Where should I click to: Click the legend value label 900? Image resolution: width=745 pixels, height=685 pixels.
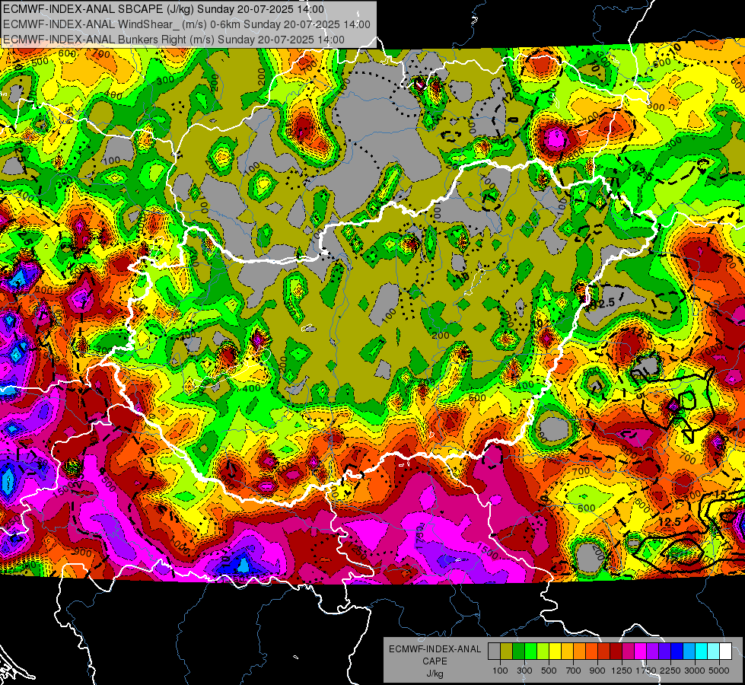(x=597, y=671)
